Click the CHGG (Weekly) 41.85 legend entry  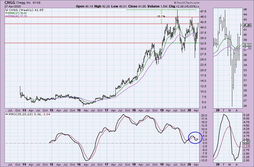tap(26, 10)
